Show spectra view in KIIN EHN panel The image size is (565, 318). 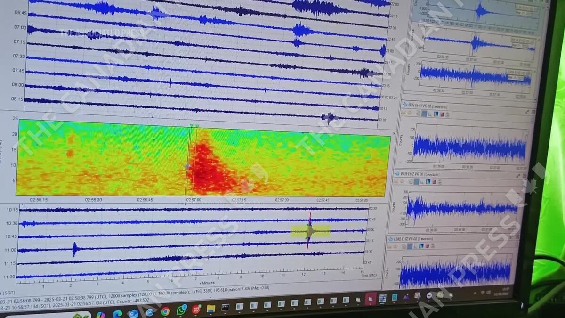point(430,114)
